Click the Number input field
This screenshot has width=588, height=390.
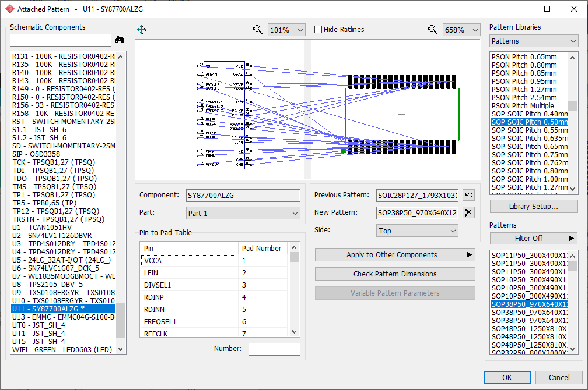(x=275, y=349)
